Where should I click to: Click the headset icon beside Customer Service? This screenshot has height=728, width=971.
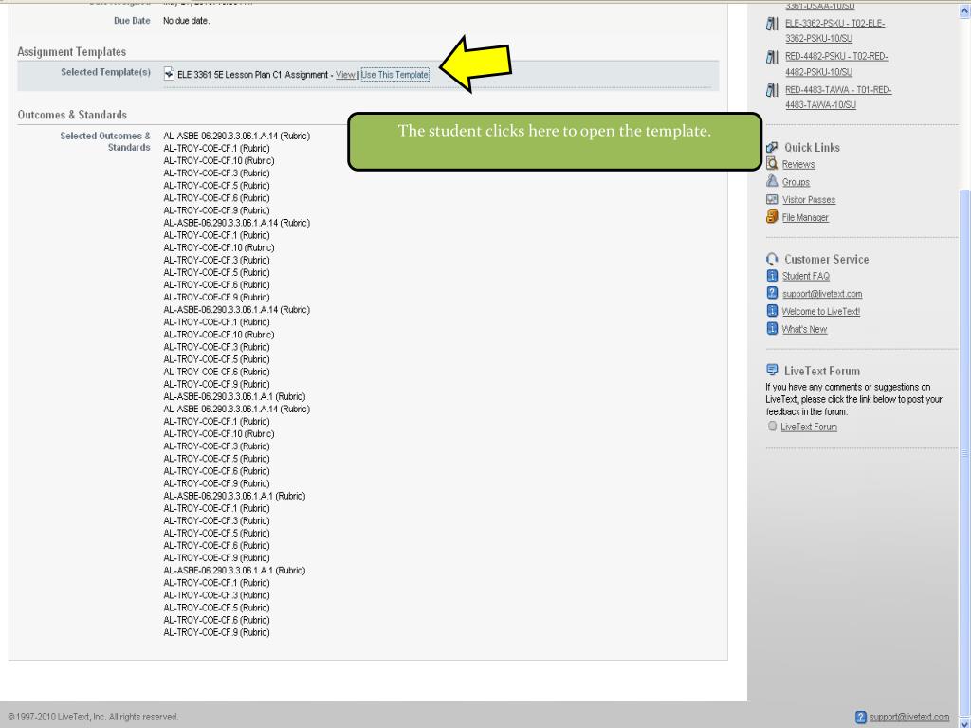pyautogui.click(x=772, y=259)
